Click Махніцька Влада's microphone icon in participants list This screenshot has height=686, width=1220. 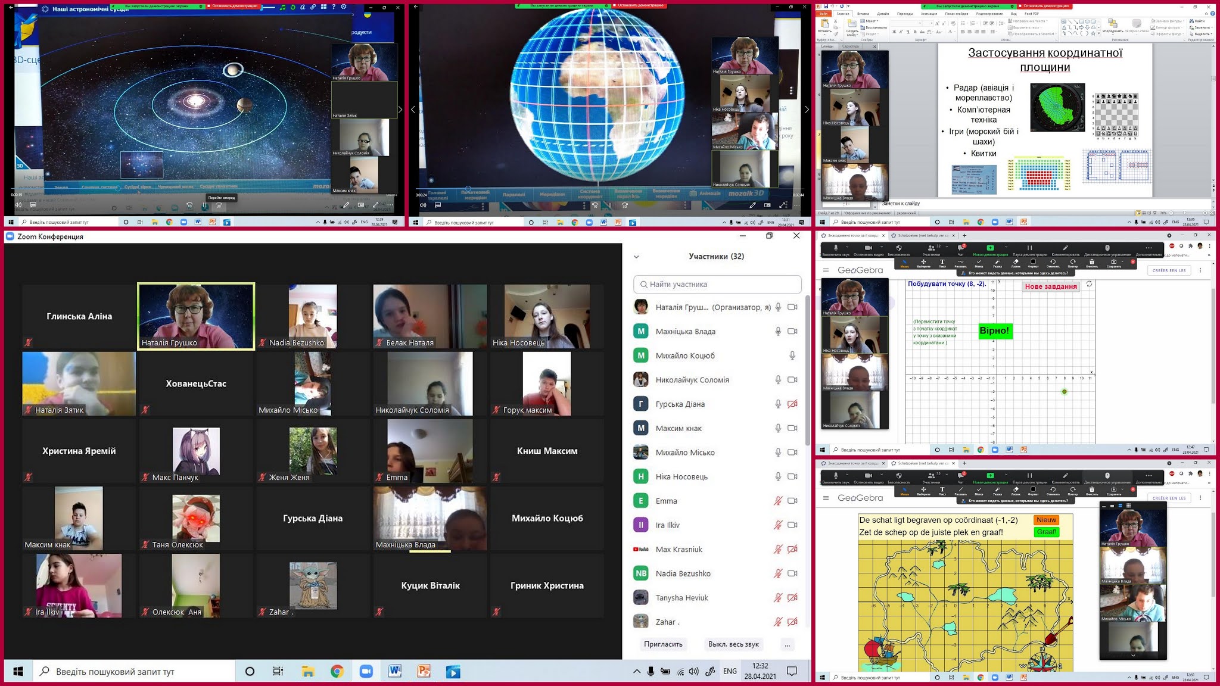[x=778, y=331]
